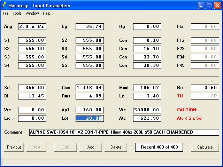
Task: Click the Con length field showing 30.30
Action: [x=147, y=65]
